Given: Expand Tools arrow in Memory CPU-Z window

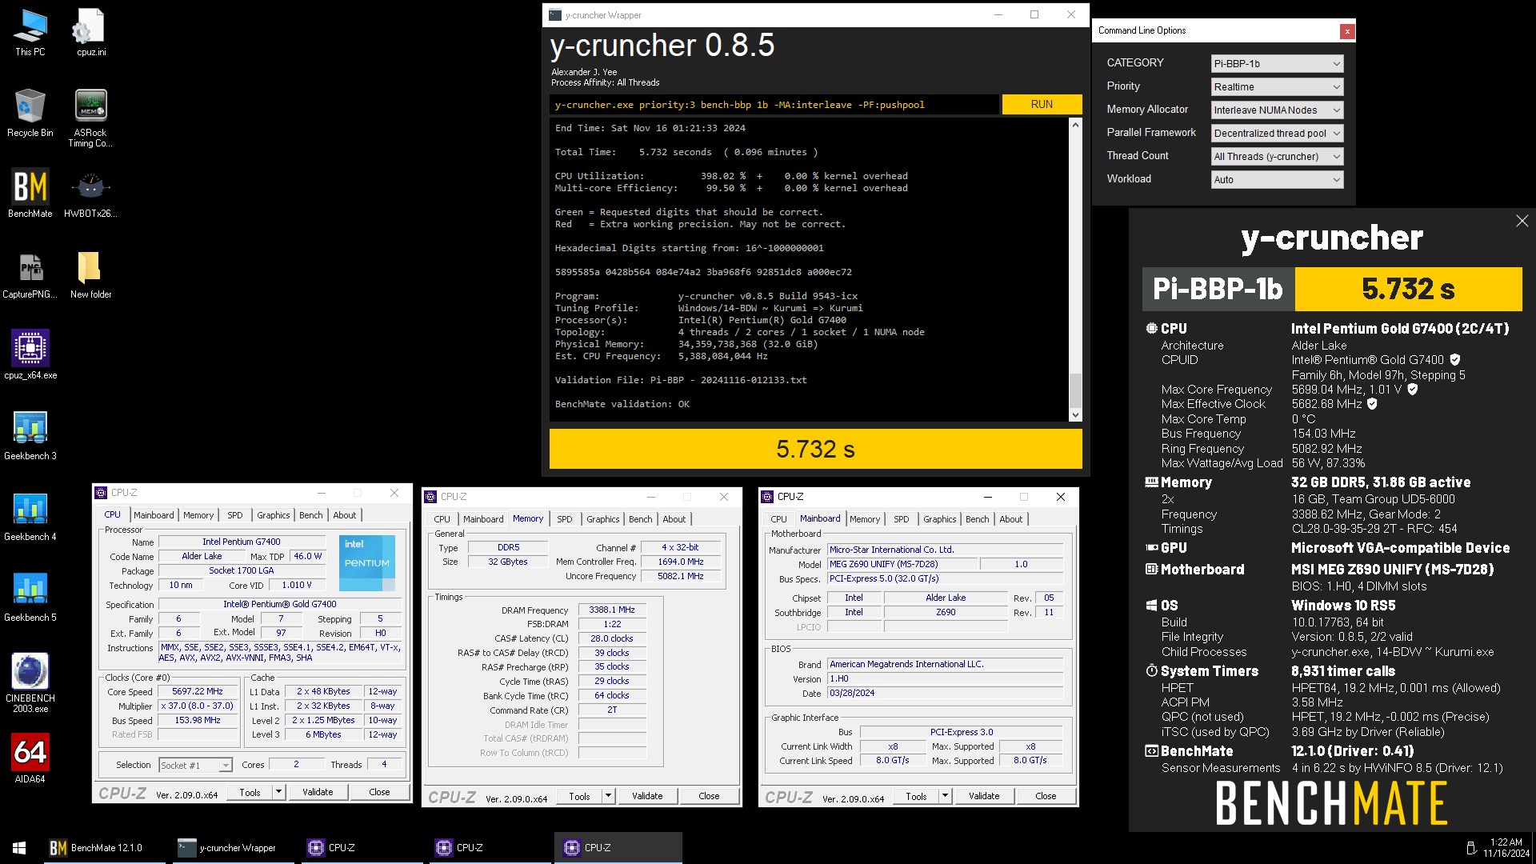Looking at the screenshot, I should 608,796.
